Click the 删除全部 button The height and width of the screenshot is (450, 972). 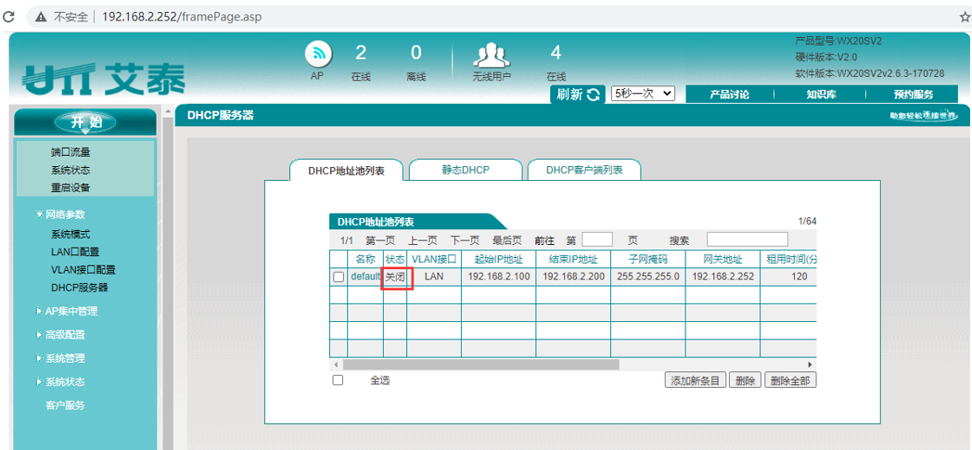click(x=790, y=380)
